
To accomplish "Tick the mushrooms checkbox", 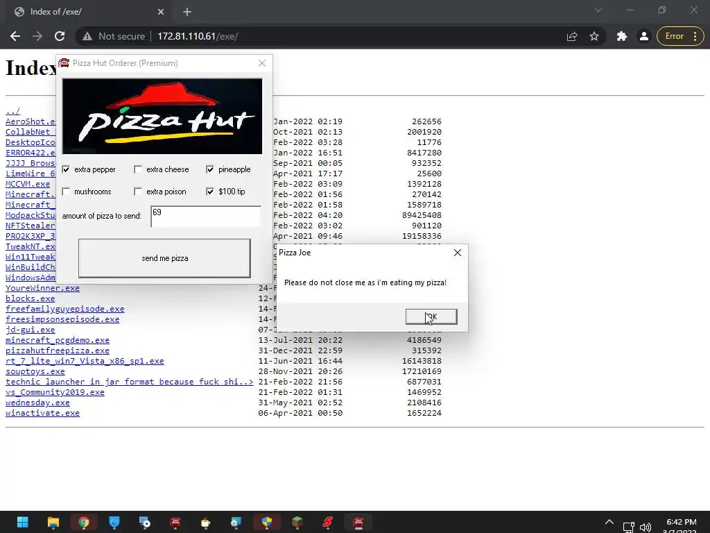I will (66, 192).
